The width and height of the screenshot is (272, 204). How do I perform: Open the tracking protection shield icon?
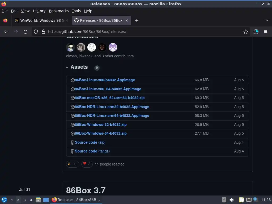(36, 32)
